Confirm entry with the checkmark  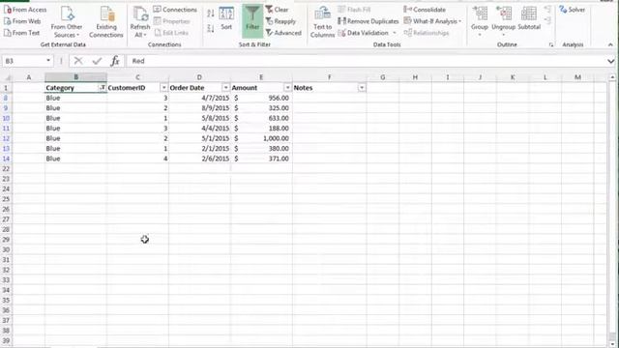coord(97,61)
